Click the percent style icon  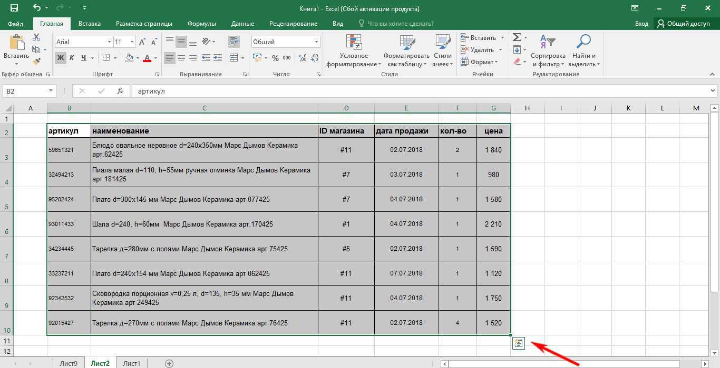pyautogui.click(x=275, y=58)
